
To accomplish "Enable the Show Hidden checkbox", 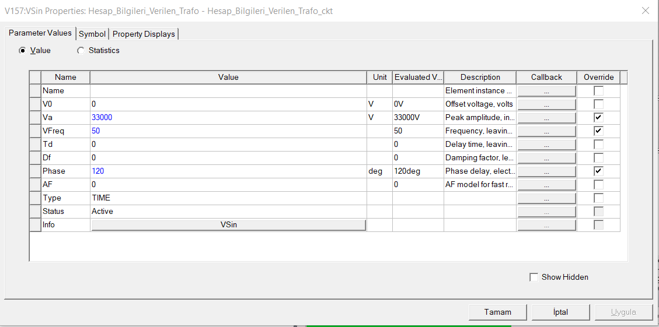I will (x=534, y=277).
